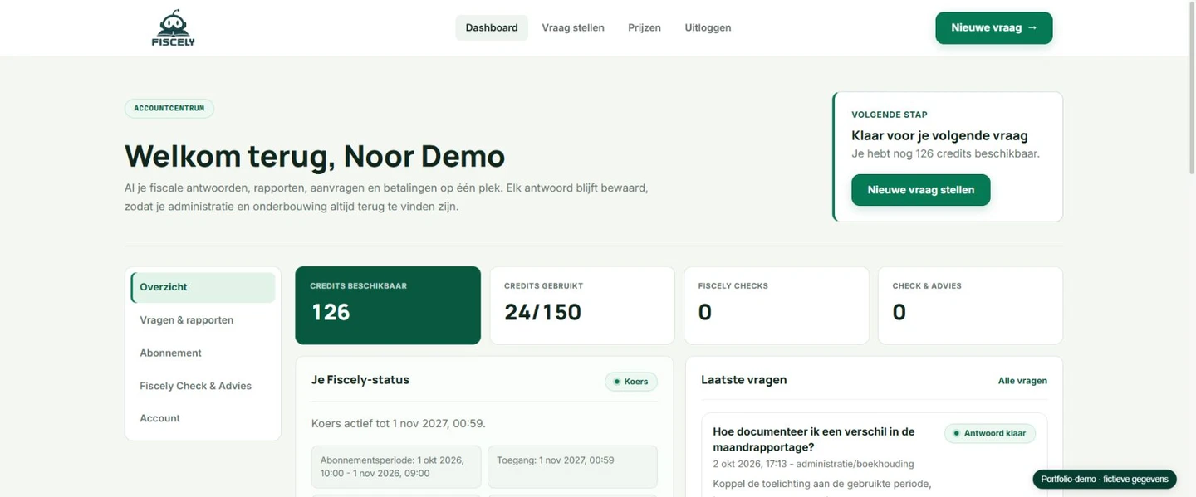Click 'Koers actief tot 1 nov 2027, 00:59.'

click(399, 423)
